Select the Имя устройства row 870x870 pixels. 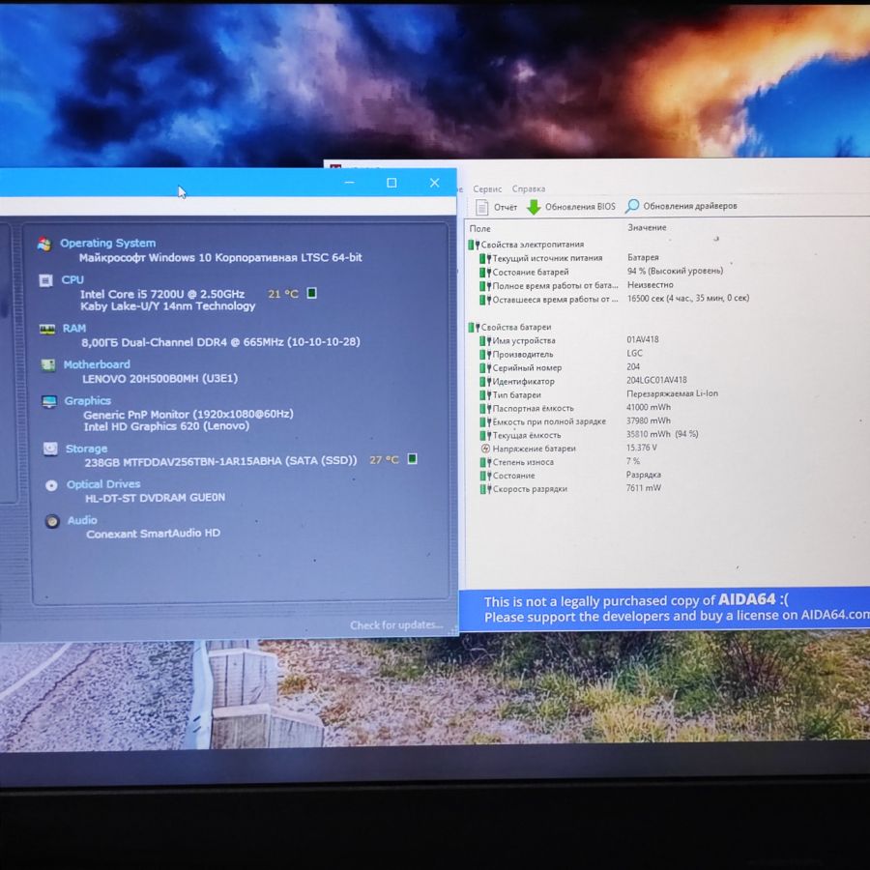pos(569,340)
